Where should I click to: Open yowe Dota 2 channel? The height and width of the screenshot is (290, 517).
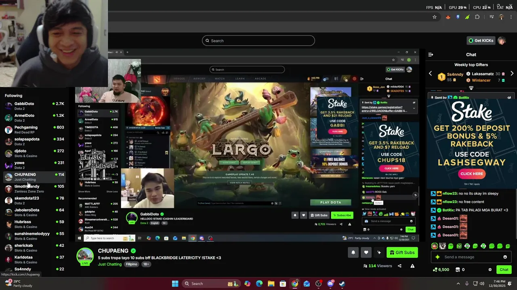point(34,165)
